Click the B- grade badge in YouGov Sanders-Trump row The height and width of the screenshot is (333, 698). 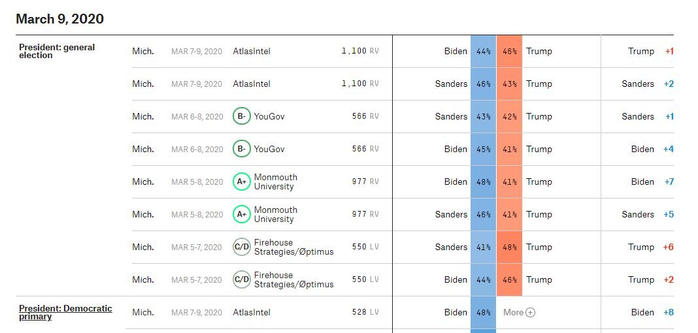click(x=241, y=116)
